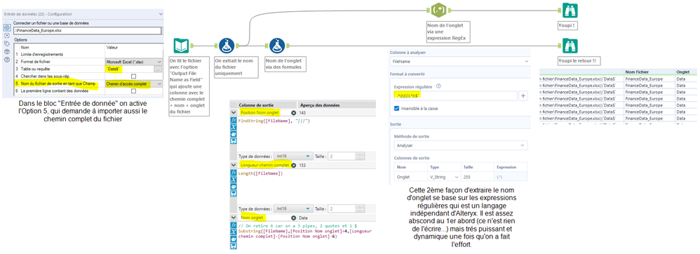Select the RegEx tool on the canvas

[438, 10]
